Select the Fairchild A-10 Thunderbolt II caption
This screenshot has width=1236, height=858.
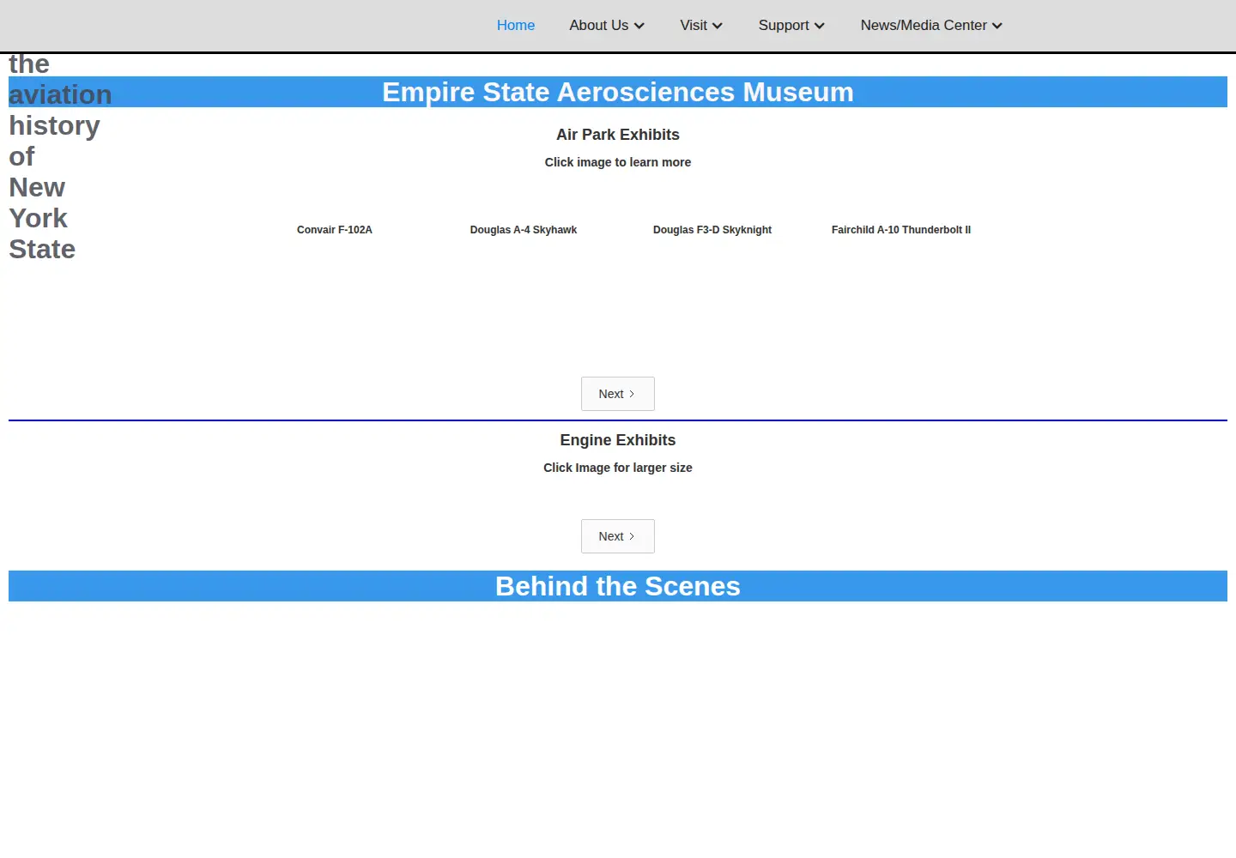[901, 230]
